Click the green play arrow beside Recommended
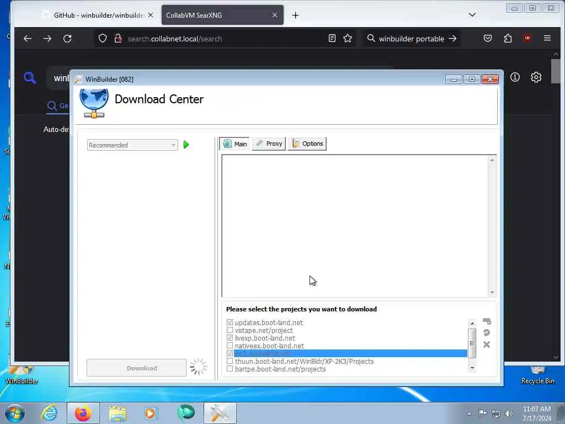Screen dimensions: 565x424 (x=186, y=145)
